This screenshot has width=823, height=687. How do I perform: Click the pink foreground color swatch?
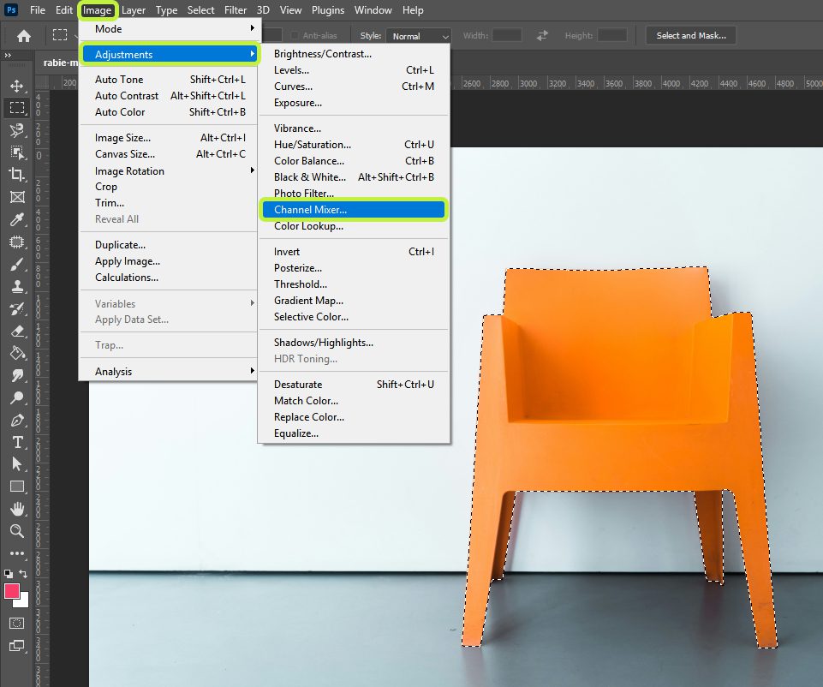coord(11,591)
